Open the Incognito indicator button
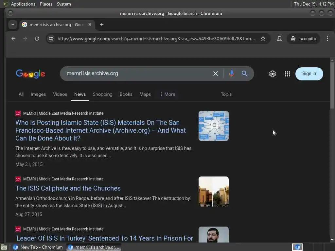Screen dimensions: 335x251 coord(303,39)
